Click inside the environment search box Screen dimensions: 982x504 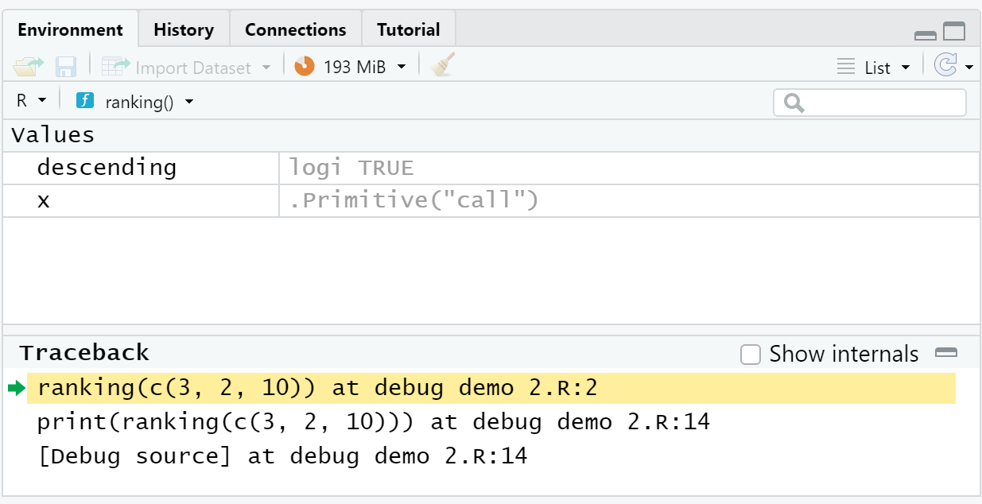(871, 103)
